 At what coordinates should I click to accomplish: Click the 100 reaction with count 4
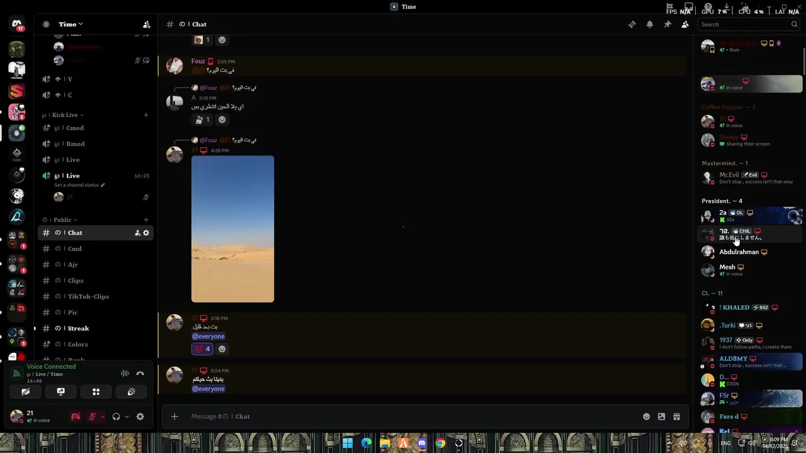coord(202,349)
